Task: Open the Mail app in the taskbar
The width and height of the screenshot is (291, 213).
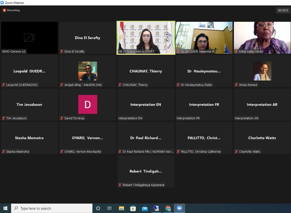Action: point(145,208)
